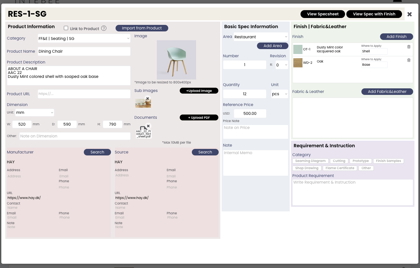Focus the Product Name field
Viewport: 420px width, 268px height.
point(84,51)
